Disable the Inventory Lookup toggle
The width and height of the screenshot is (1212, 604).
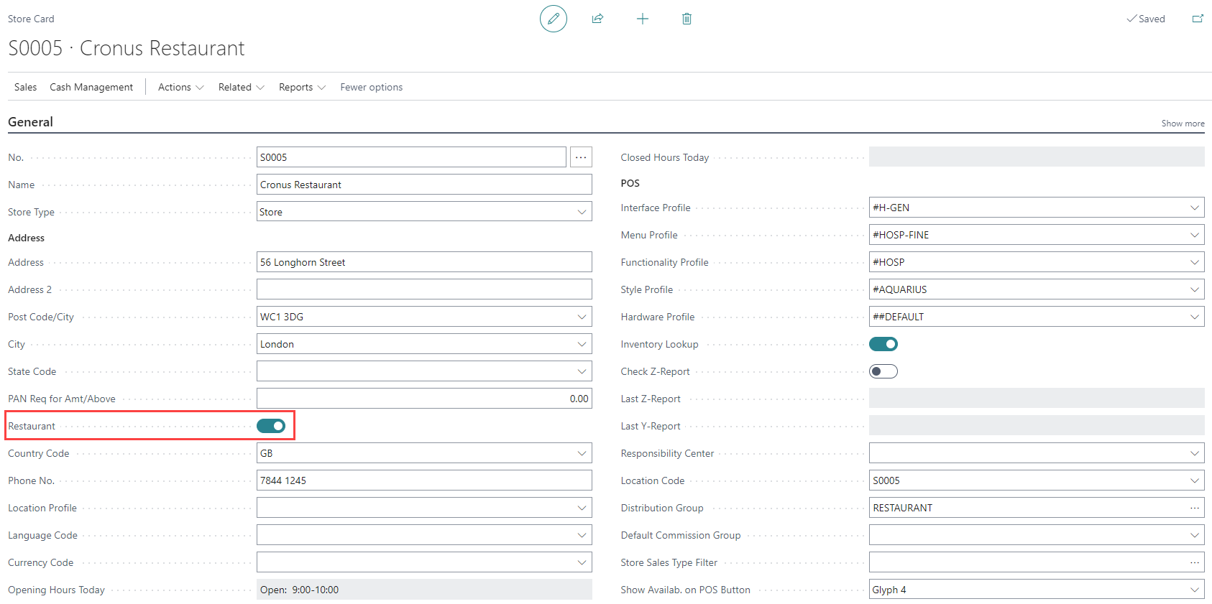click(883, 344)
